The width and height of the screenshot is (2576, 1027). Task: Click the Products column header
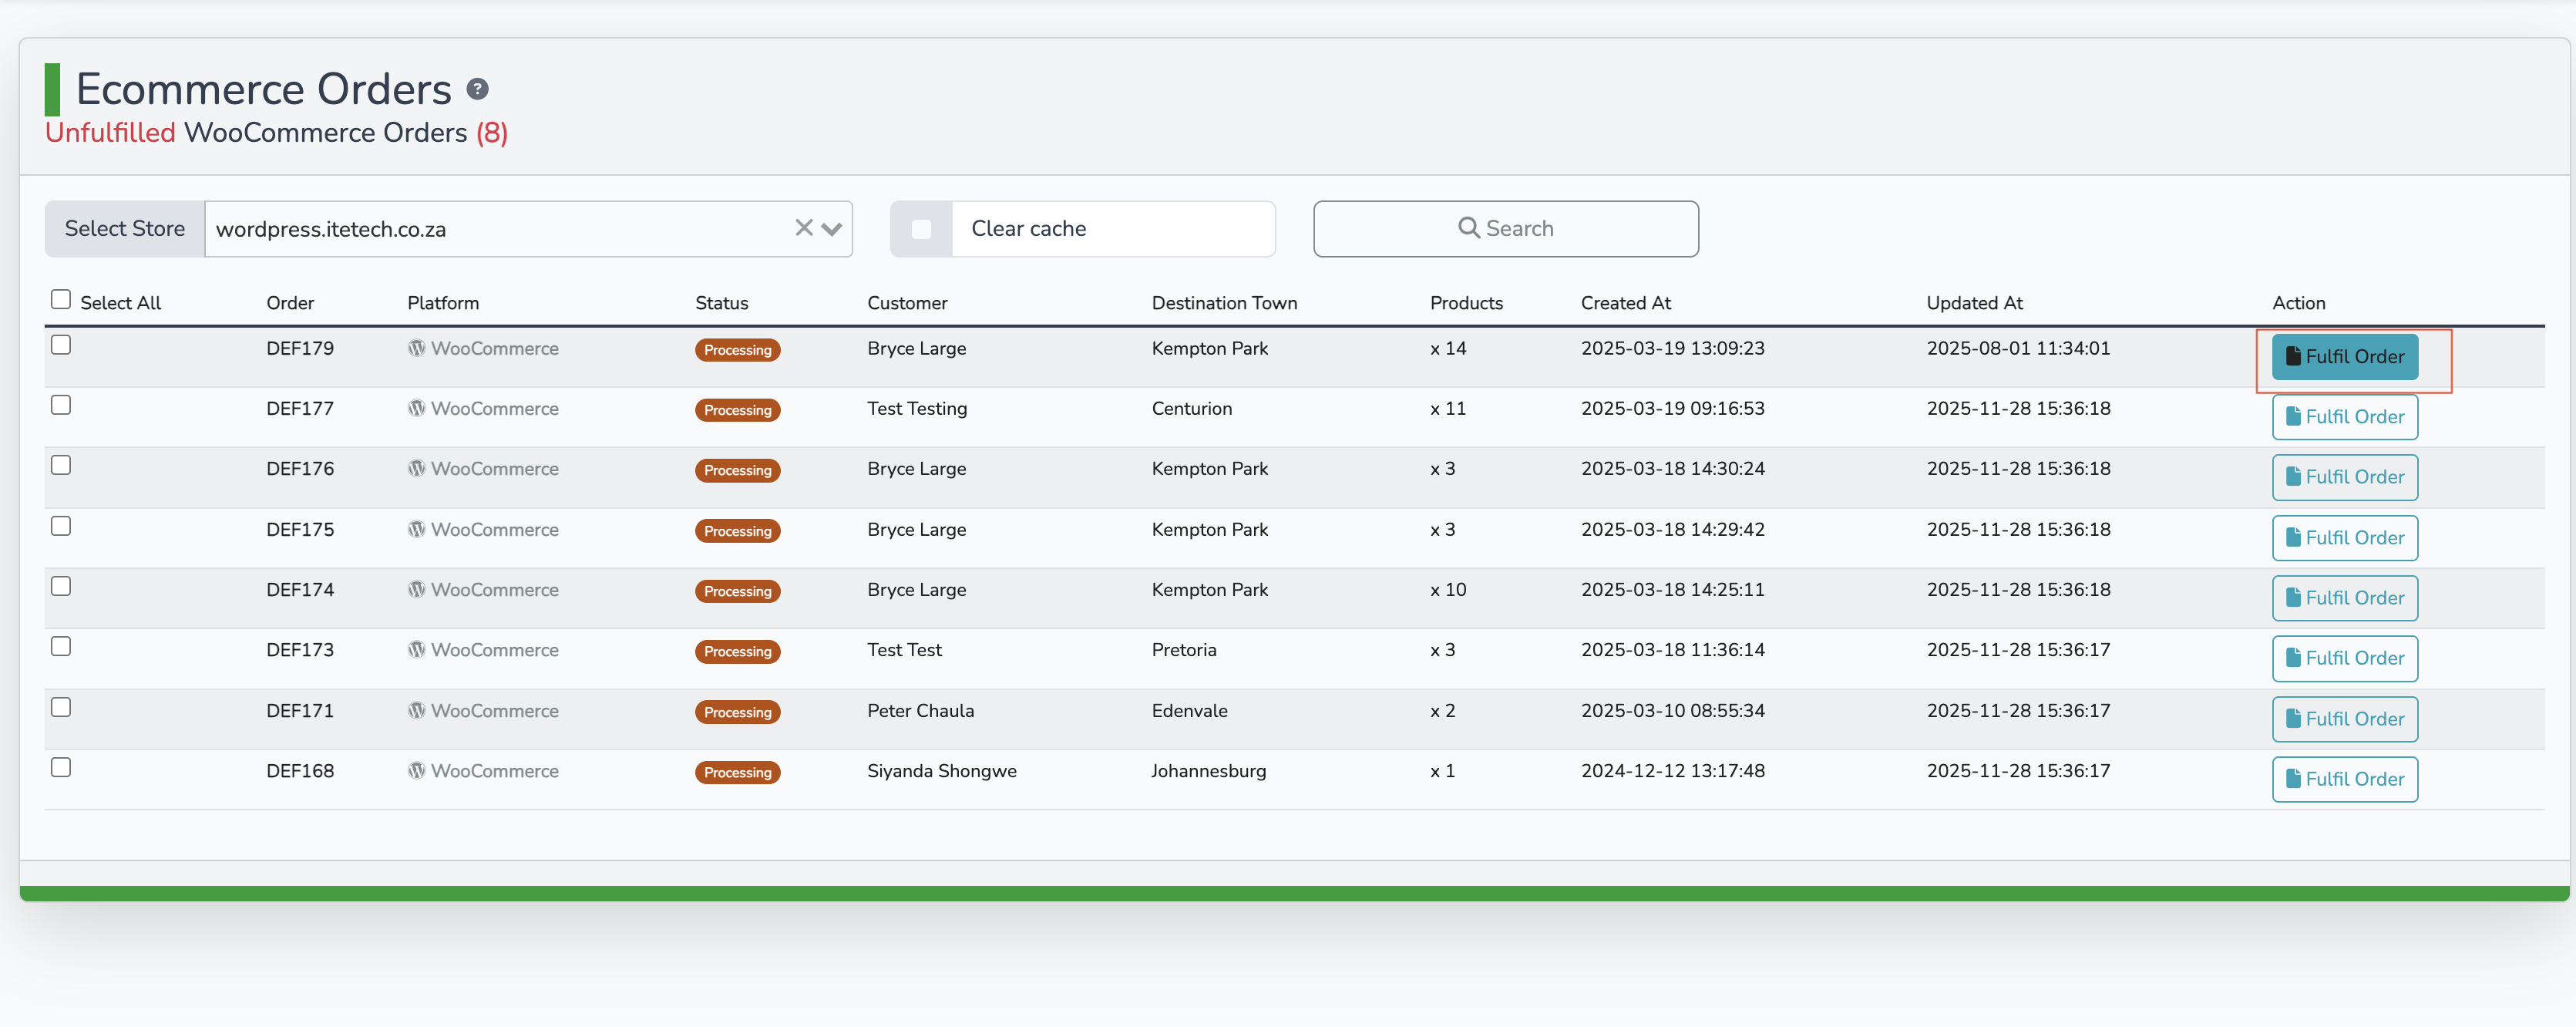tap(1466, 303)
